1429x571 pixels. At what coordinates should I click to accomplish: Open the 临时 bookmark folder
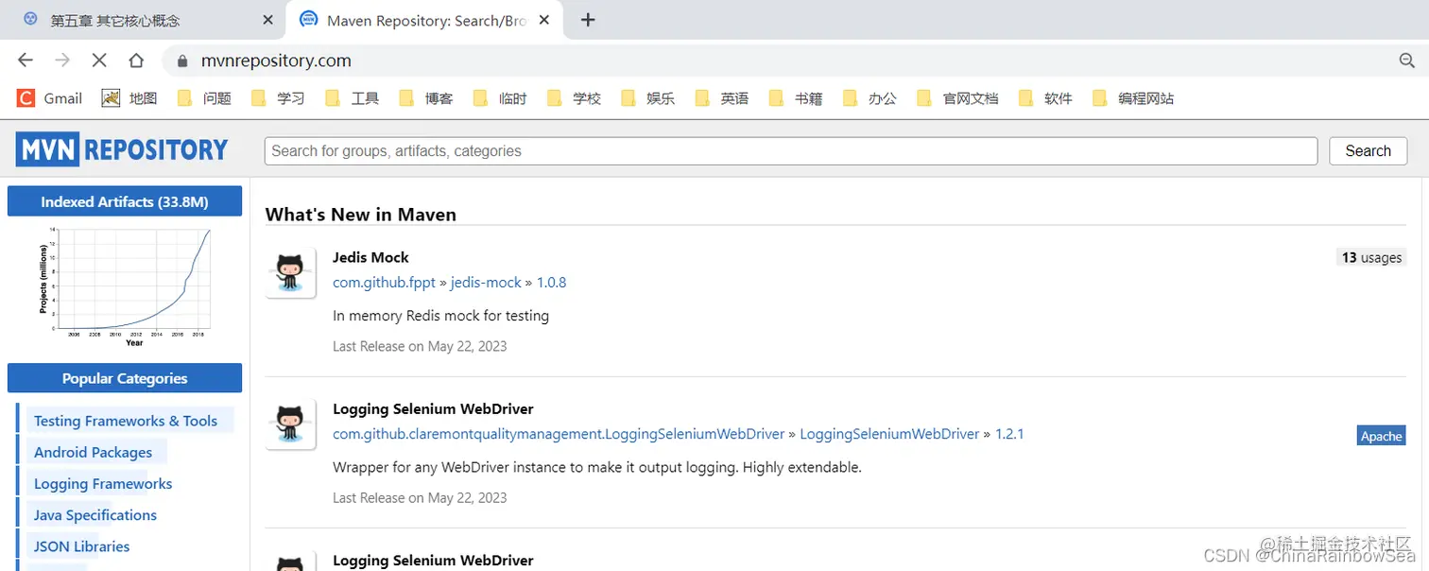point(499,98)
